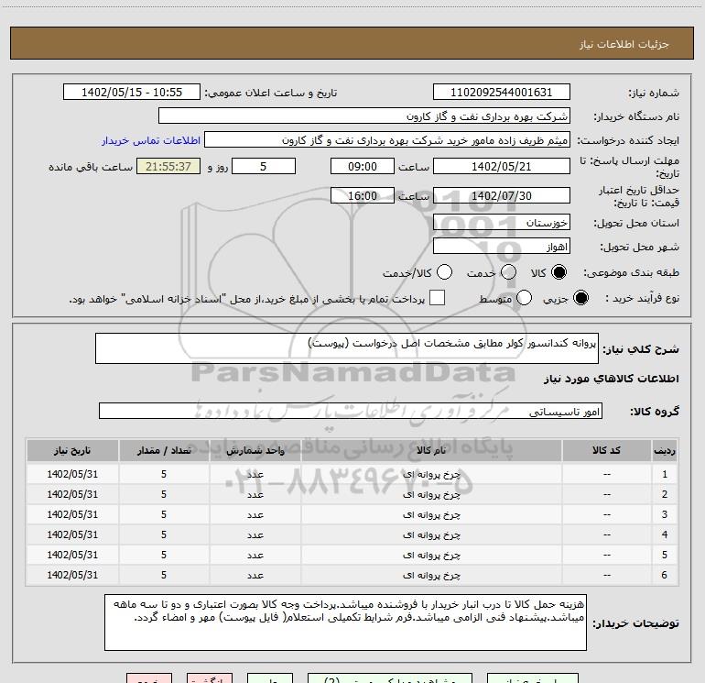The height and width of the screenshot is (683, 705).
Task: Click the price validity date 1402/07/30
Action: point(502,196)
